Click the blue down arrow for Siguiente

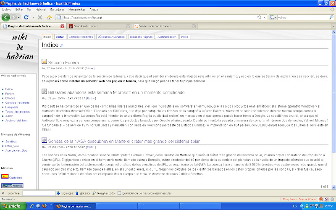pyautogui.click(x=58, y=193)
